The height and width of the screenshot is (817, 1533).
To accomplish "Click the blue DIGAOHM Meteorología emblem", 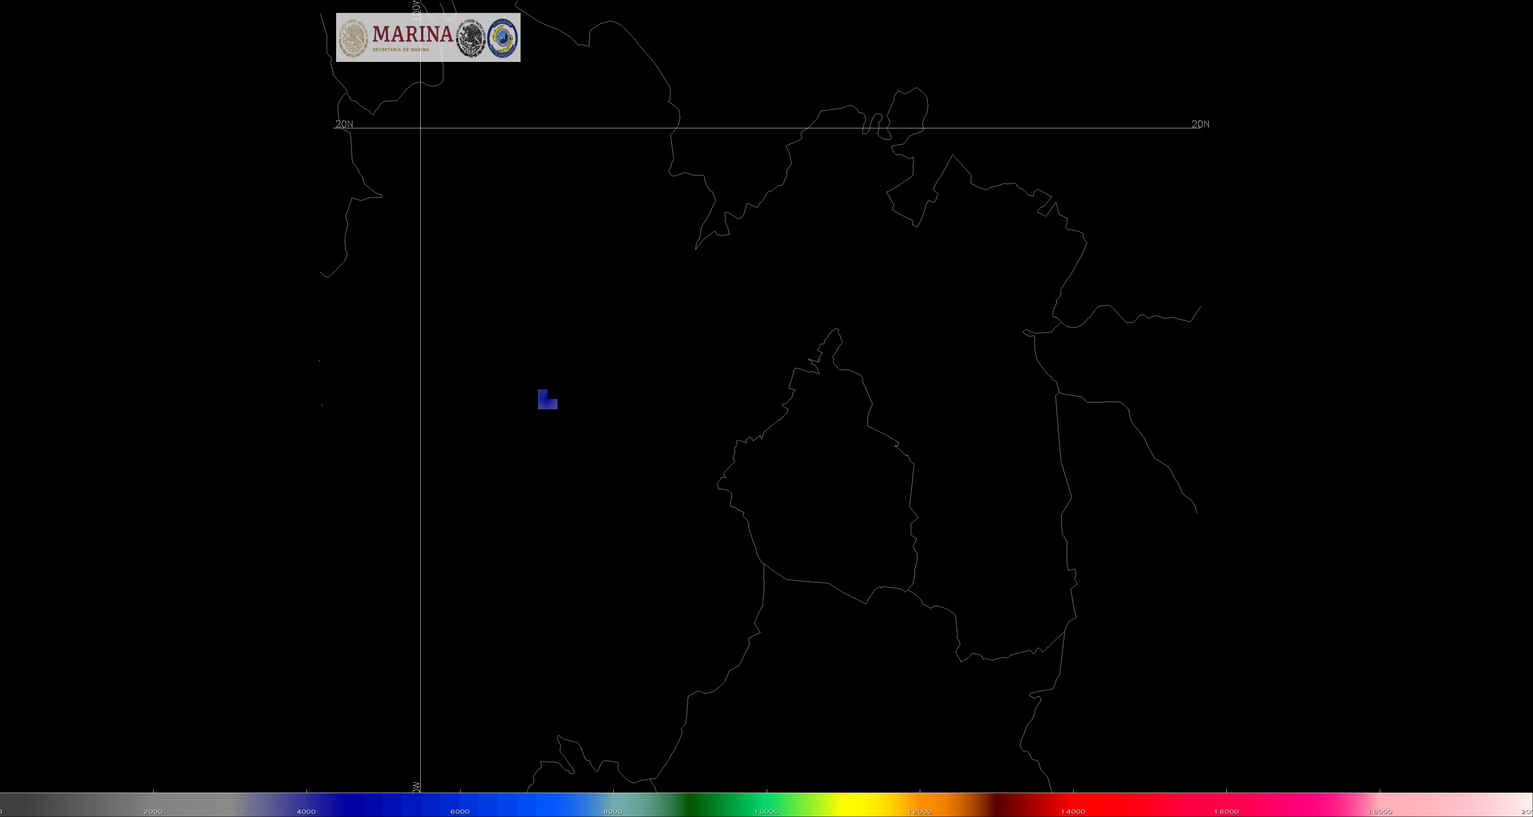I will [503, 38].
